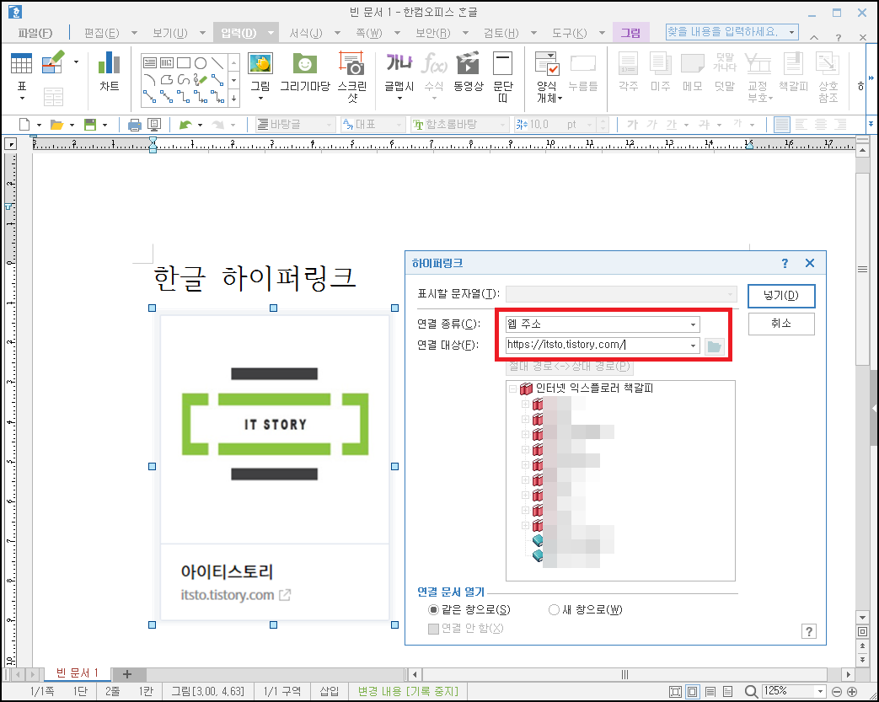
Task: Print document with printer icon
Action: [x=135, y=125]
